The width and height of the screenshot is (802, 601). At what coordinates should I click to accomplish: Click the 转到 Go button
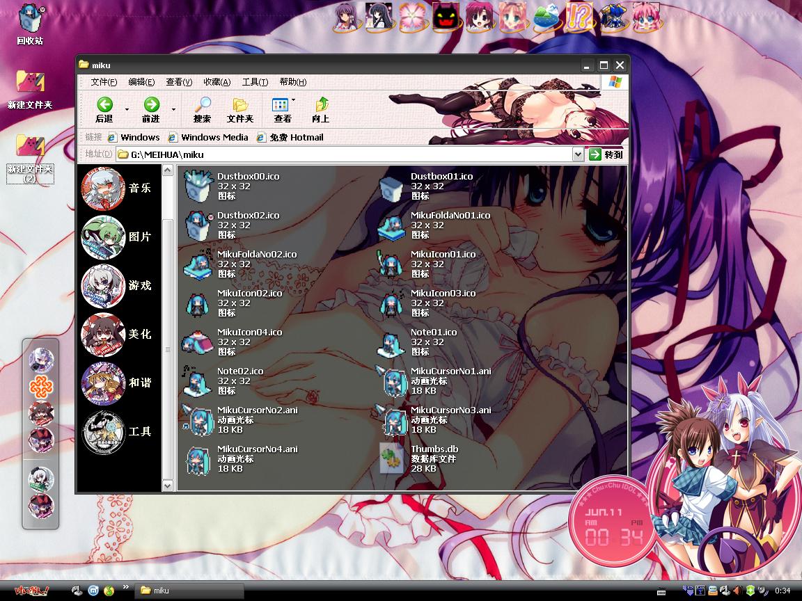[x=606, y=154]
